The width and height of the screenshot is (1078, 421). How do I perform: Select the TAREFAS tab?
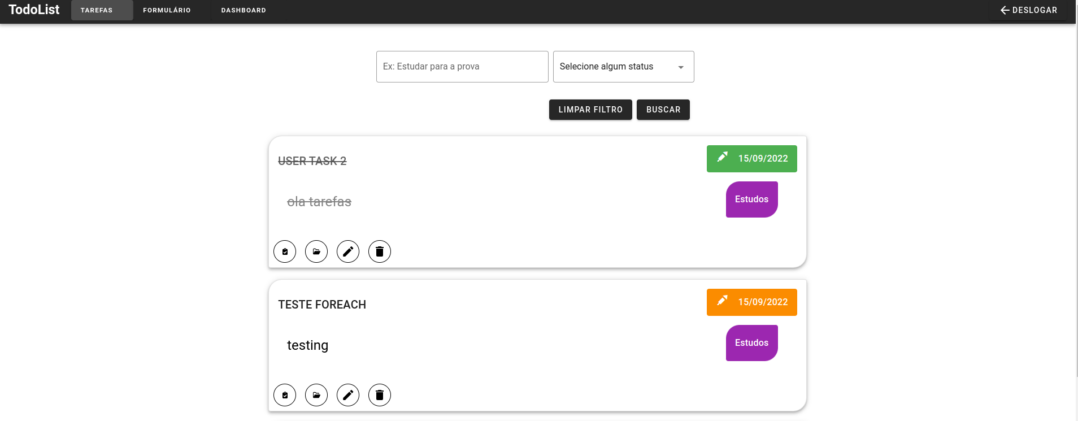(102, 10)
